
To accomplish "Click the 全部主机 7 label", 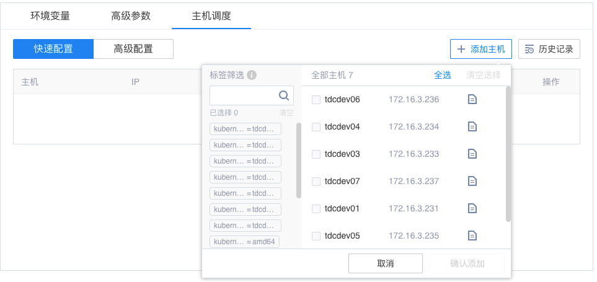I will tap(332, 76).
